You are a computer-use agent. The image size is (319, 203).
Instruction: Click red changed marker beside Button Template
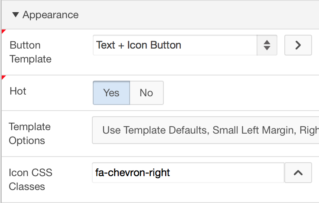(x=3, y=31)
